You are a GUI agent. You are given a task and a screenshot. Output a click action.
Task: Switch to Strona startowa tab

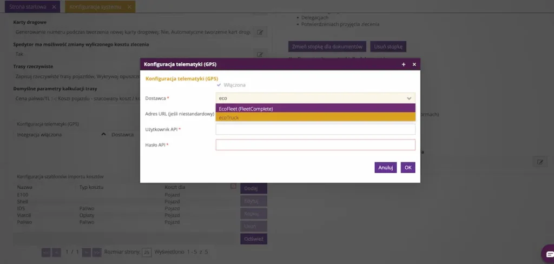(28, 6)
